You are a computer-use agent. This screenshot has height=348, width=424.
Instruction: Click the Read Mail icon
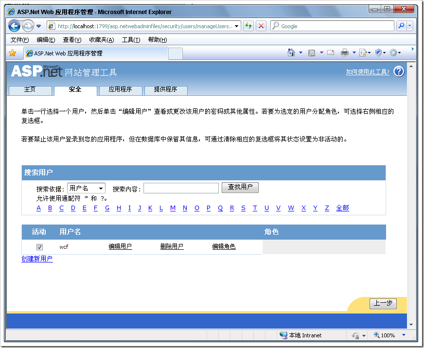pyautogui.click(x=331, y=52)
